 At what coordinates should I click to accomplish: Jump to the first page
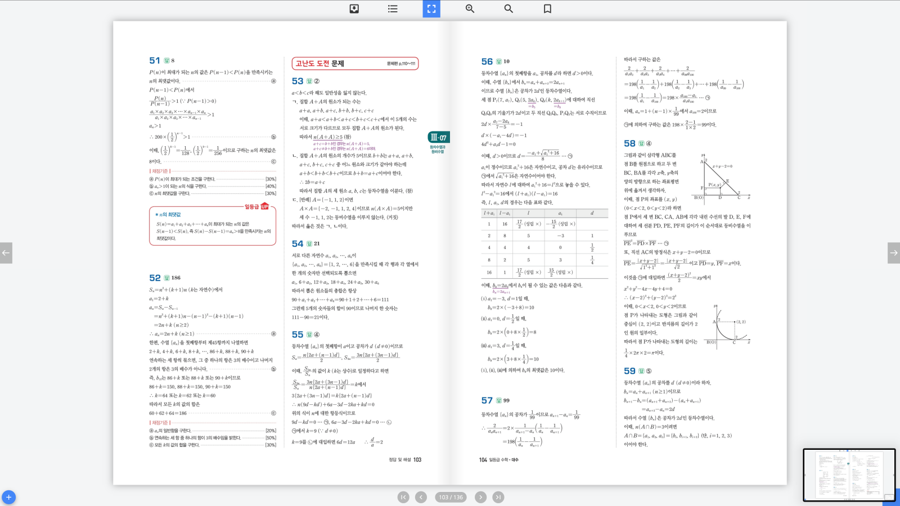[x=403, y=497]
